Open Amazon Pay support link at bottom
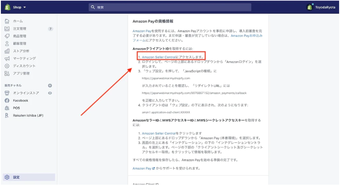340x186 pixels. (x=142, y=168)
